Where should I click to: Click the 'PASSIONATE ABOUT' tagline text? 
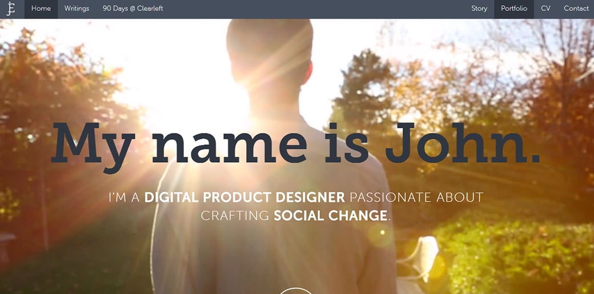point(416,198)
